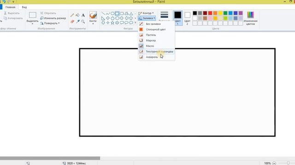Select the down arrow shape
The width and height of the screenshot is (295, 165).
click(x=103, y=22)
